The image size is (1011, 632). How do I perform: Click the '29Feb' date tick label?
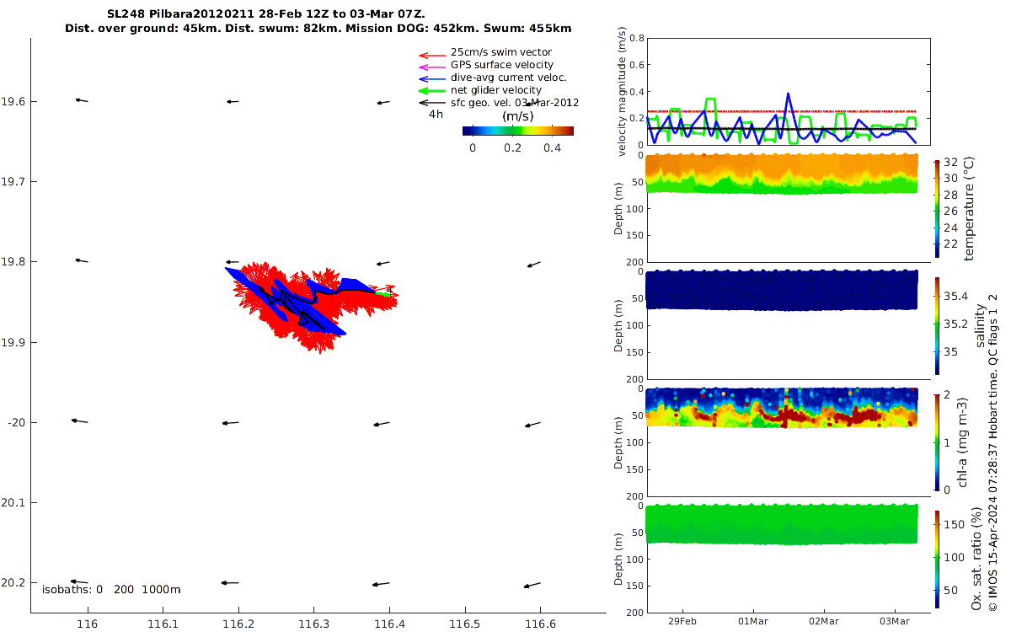click(x=682, y=621)
